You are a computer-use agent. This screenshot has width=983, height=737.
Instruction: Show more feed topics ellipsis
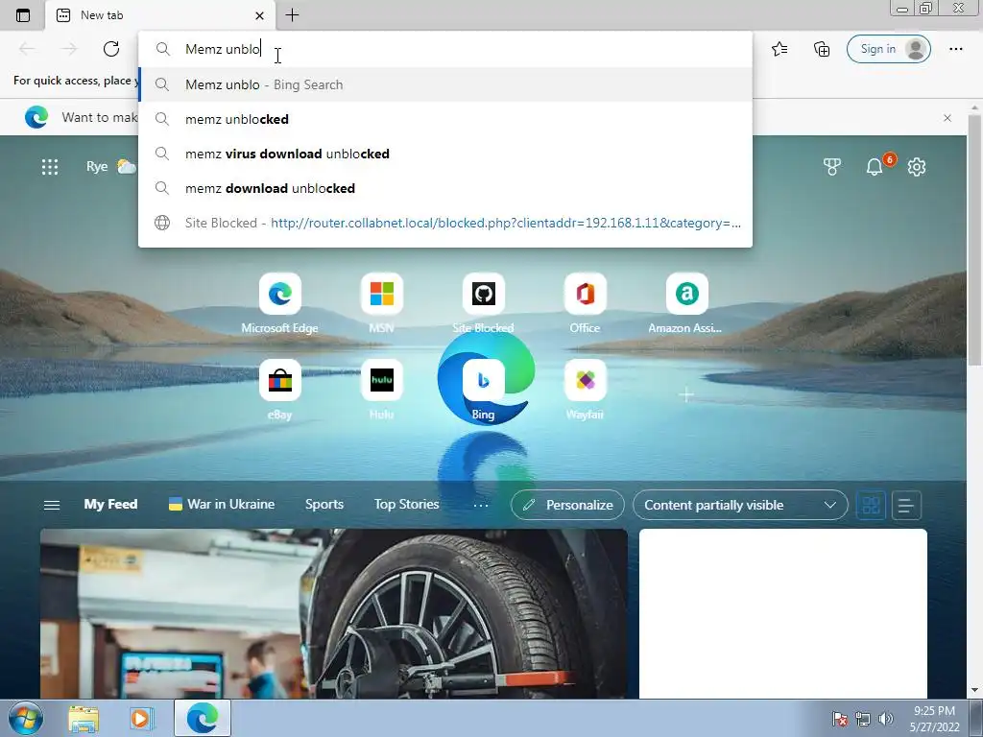pyautogui.click(x=481, y=505)
